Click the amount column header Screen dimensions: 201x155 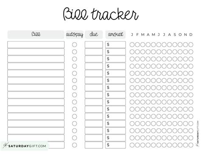[115, 34]
